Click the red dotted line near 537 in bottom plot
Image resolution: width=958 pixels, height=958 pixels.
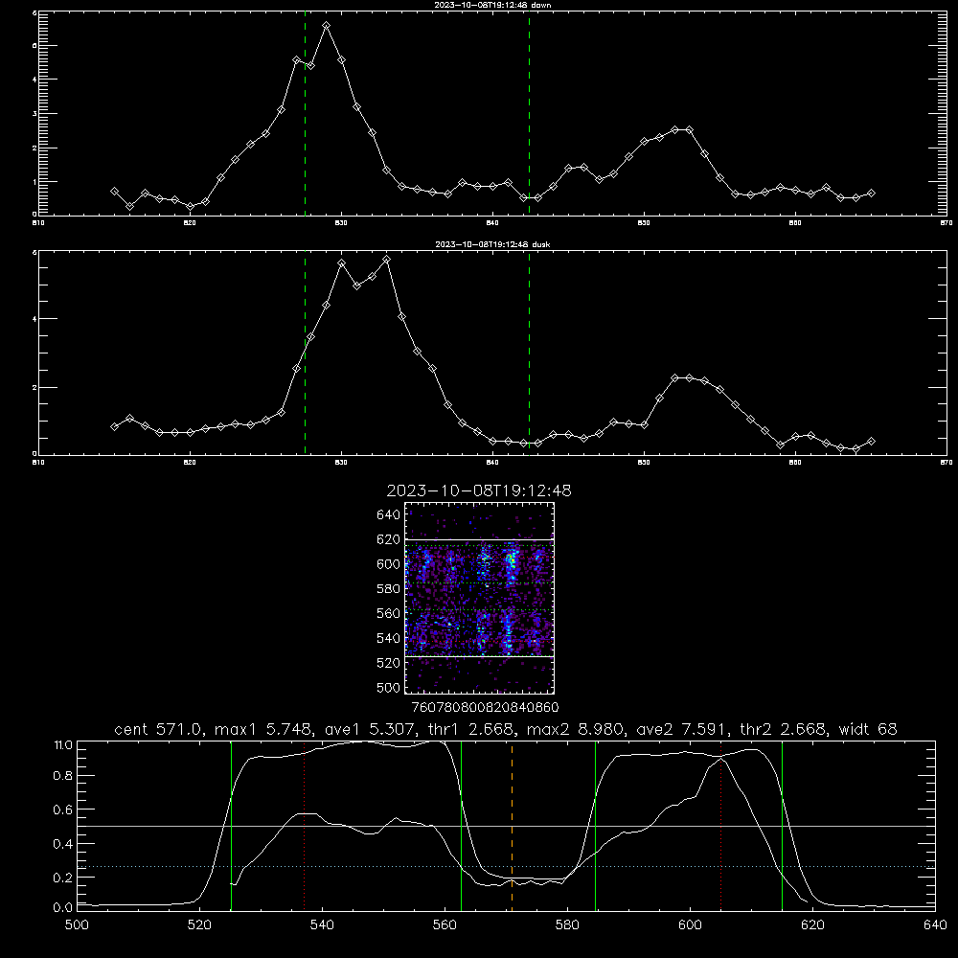305,826
